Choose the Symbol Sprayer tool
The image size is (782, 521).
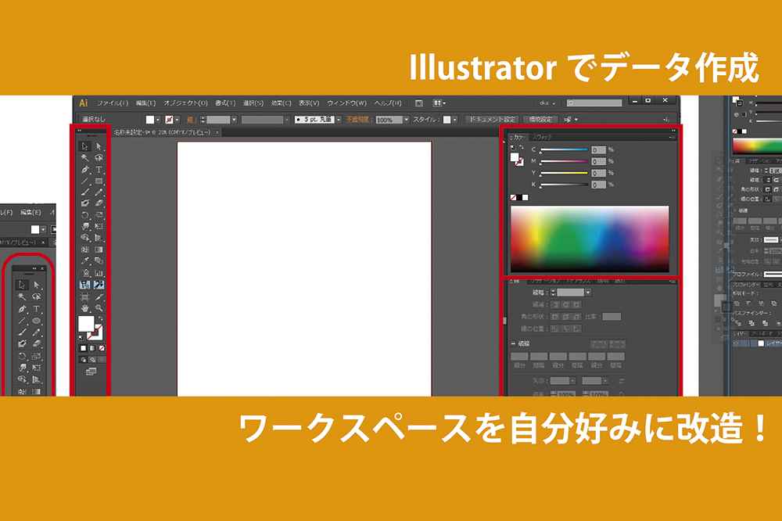84,273
